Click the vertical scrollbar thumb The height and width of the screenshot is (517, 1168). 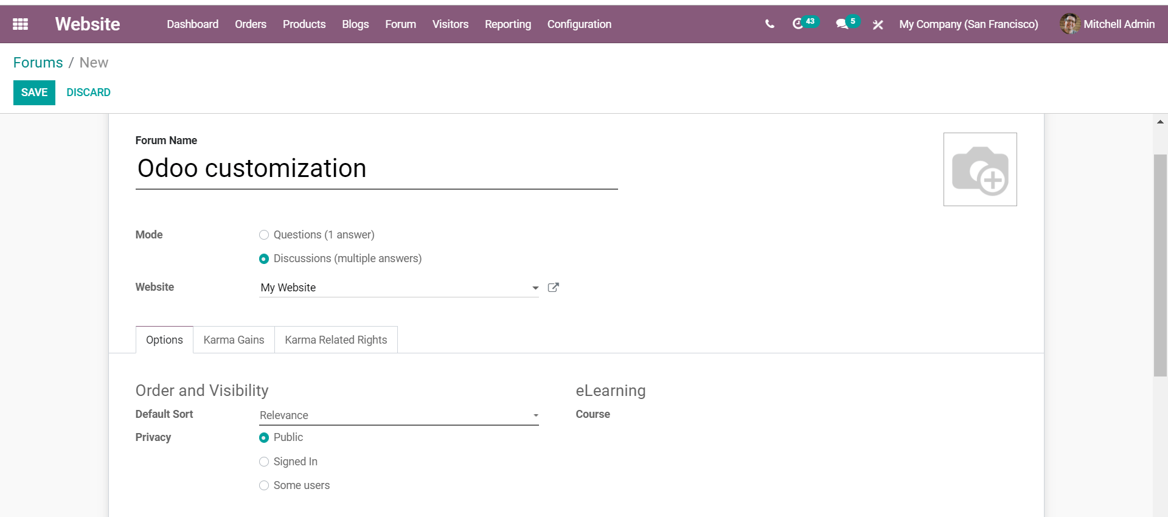click(1160, 266)
